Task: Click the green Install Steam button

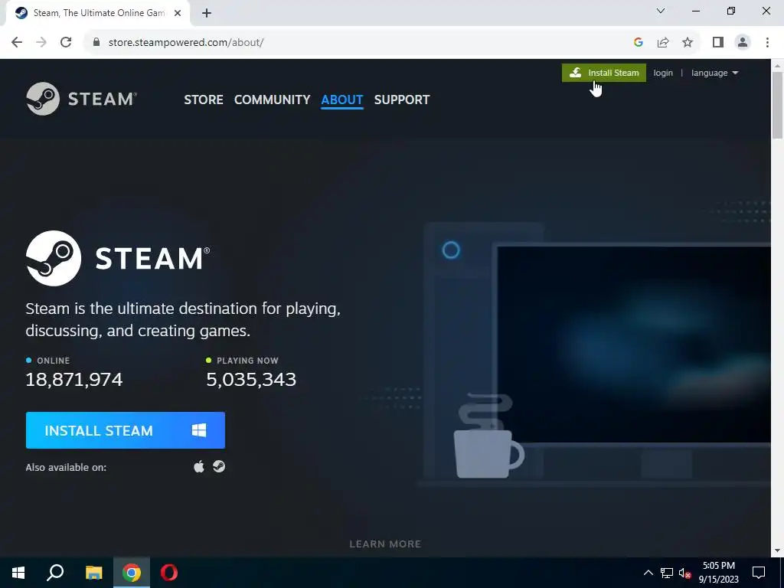Action: point(604,73)
